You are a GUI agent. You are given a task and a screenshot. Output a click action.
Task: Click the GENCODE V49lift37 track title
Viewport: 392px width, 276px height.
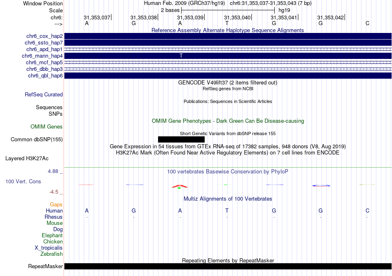click(x=227, y=83)
